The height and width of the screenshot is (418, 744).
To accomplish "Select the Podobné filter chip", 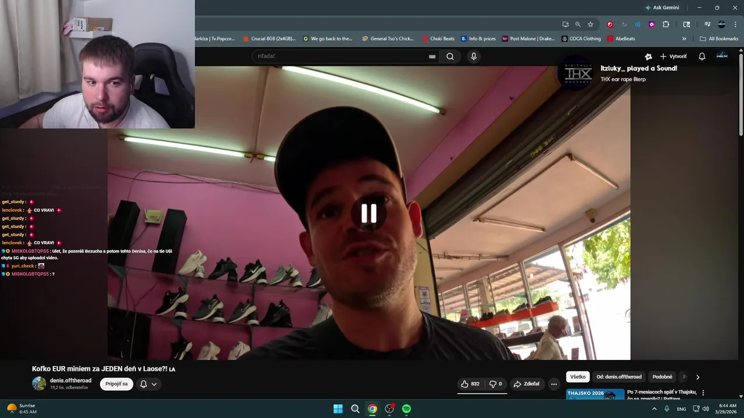I will (662, 377).
